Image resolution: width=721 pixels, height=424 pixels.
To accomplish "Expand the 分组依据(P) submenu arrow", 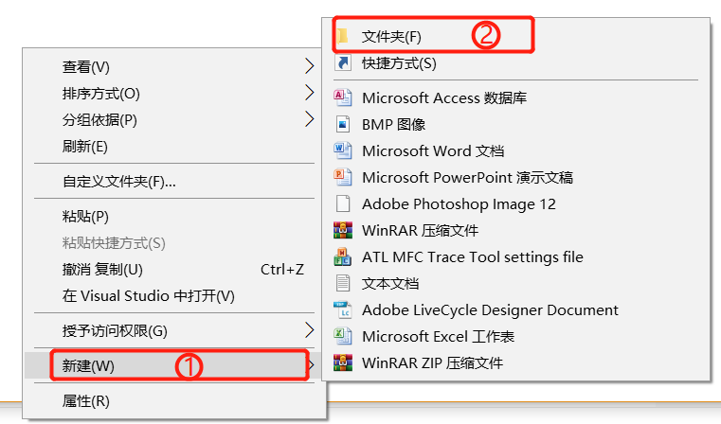I will coord(310,119).
